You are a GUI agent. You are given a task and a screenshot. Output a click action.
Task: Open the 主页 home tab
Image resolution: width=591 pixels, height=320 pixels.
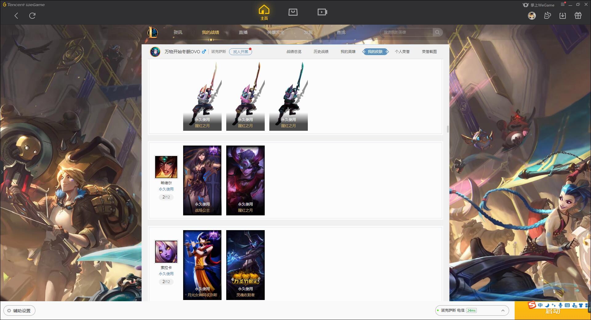tap(264, 13)
